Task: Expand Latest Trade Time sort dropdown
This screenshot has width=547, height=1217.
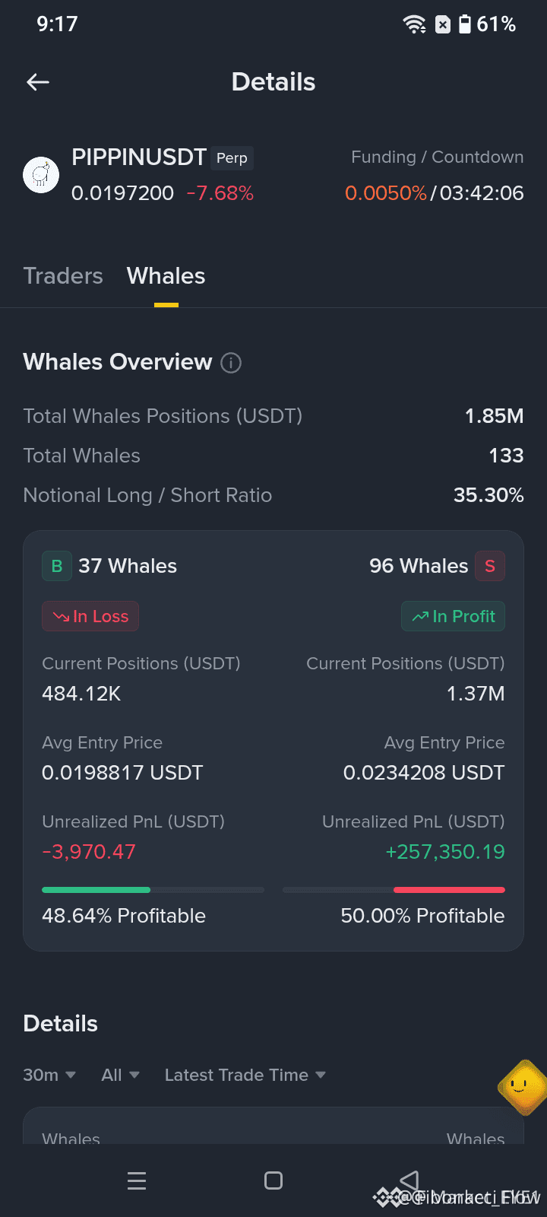Action: (245, 1075)
